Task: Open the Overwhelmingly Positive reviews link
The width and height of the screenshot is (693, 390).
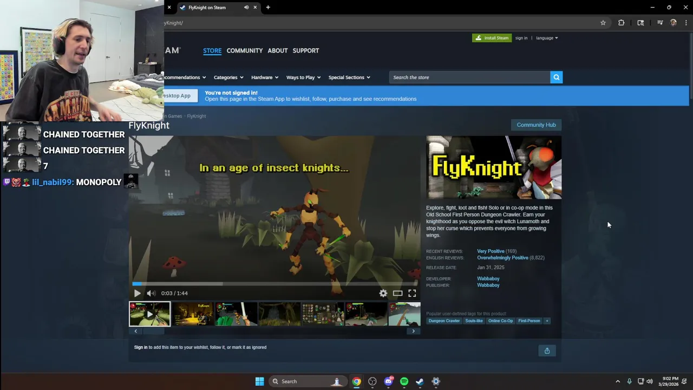Action: [502, 258]
